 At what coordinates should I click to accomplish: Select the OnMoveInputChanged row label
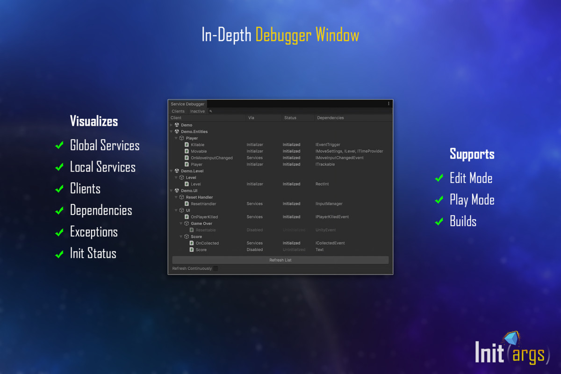(212, 158)
